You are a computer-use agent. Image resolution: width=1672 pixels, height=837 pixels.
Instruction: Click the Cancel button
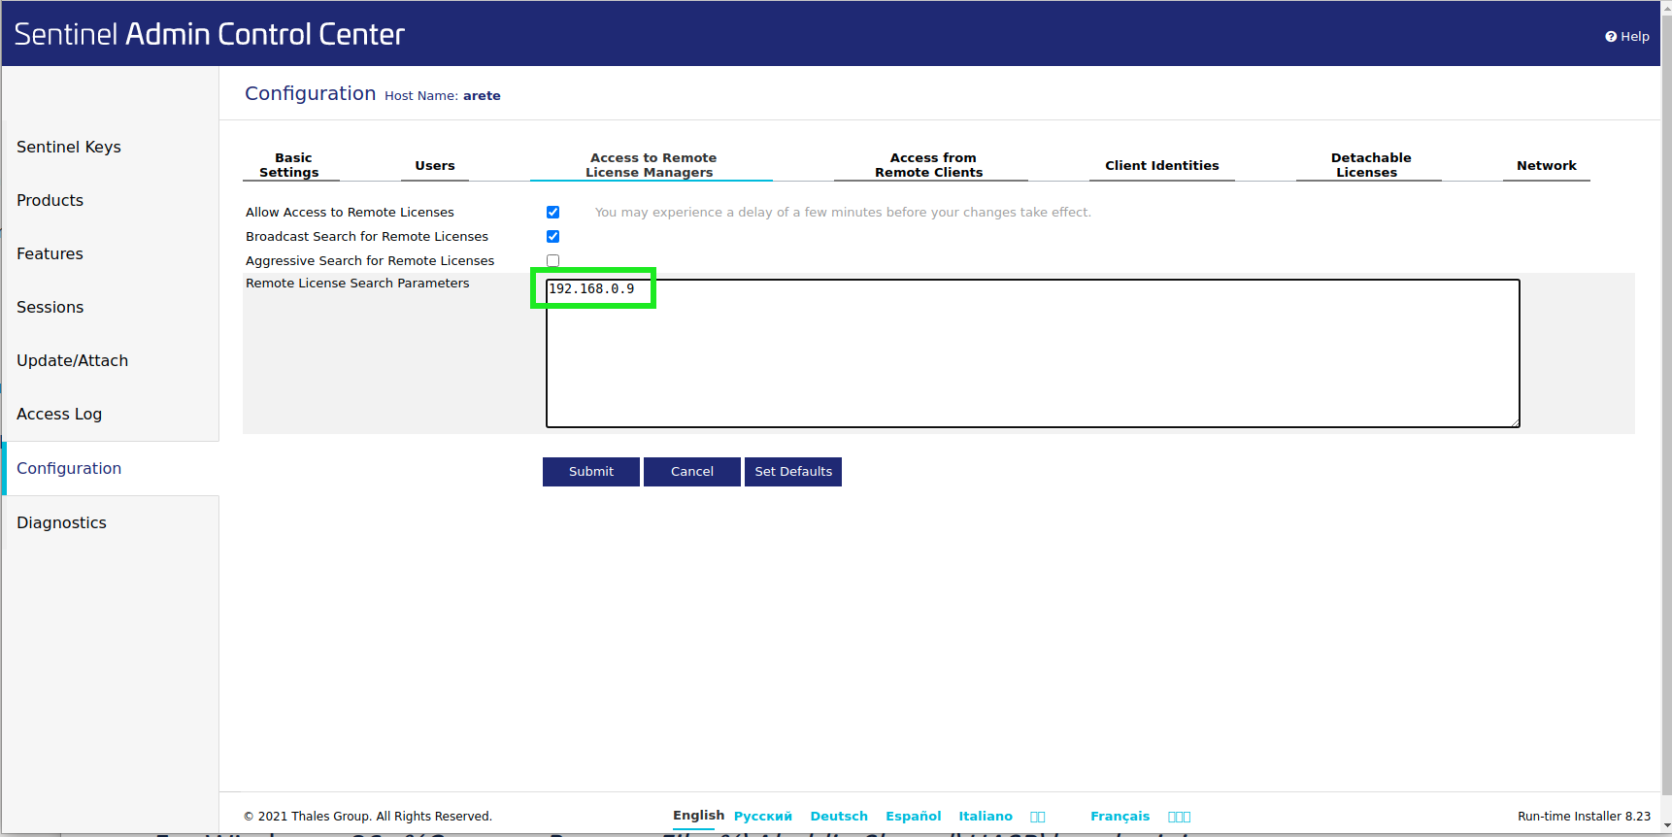(x=691, y=472)
